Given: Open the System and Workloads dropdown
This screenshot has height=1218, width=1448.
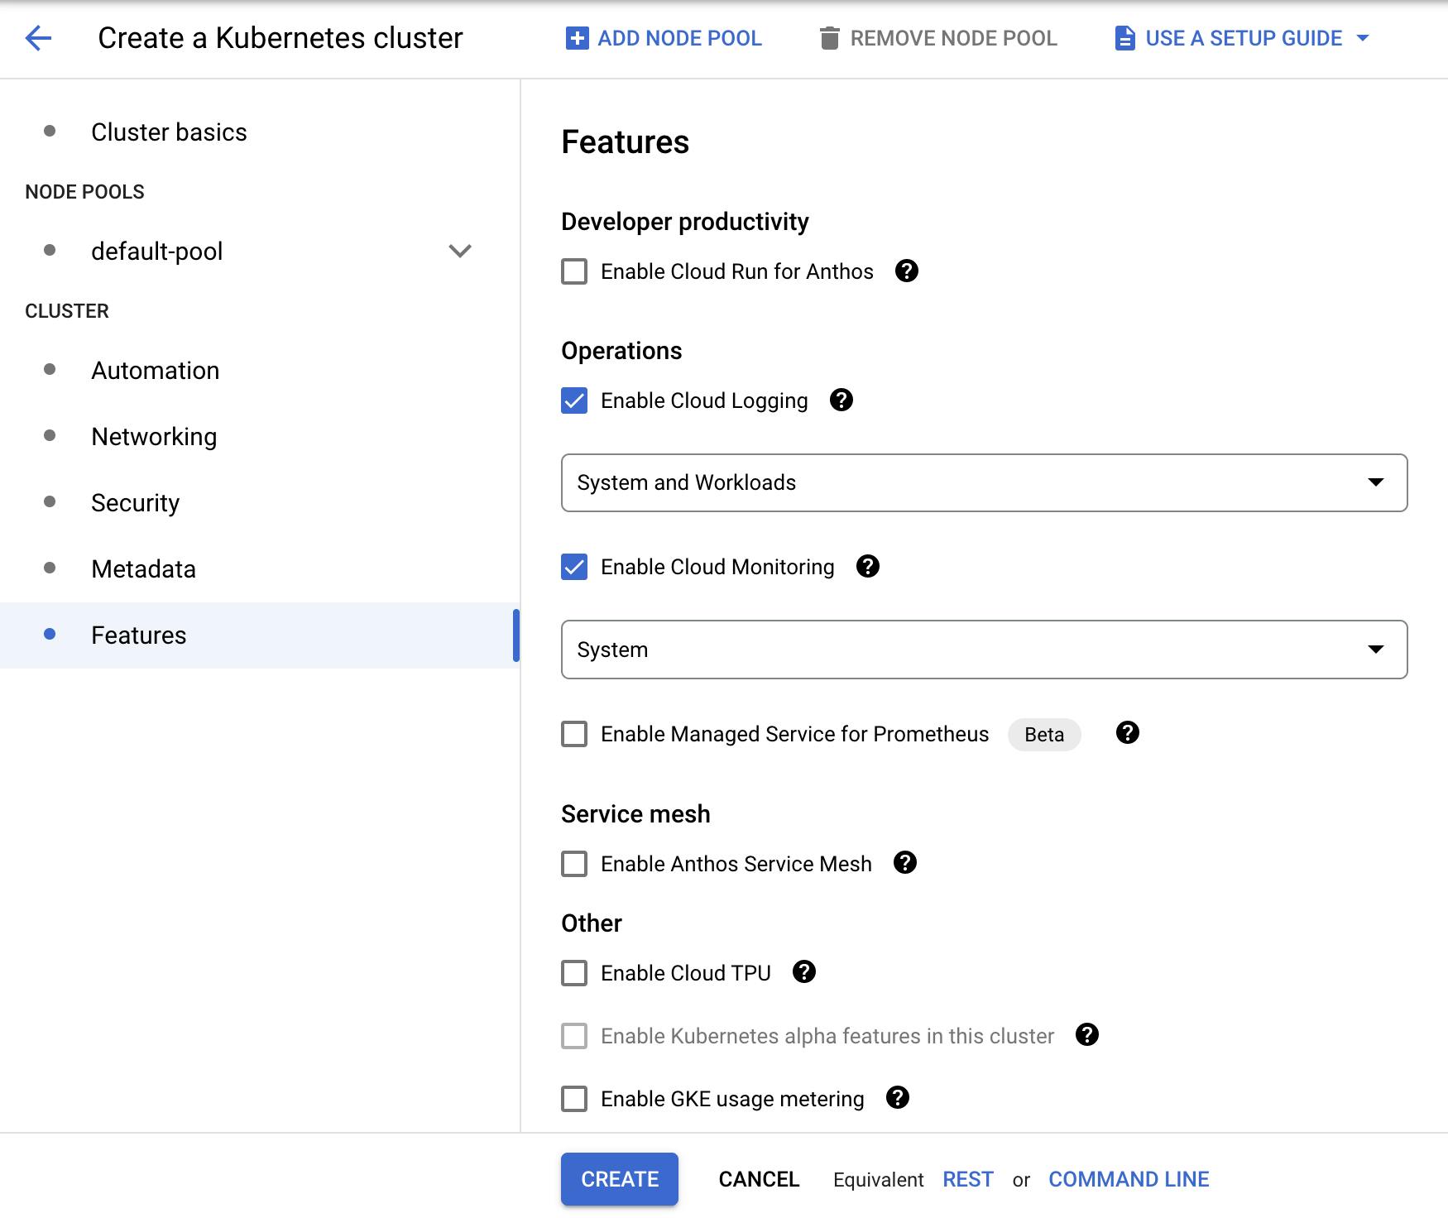Looking at the screenshot, I should 984,482.
